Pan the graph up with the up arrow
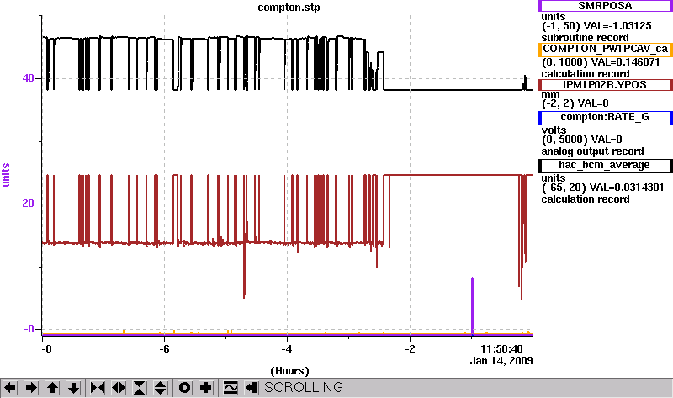673x398 pixels. (52, 388)
